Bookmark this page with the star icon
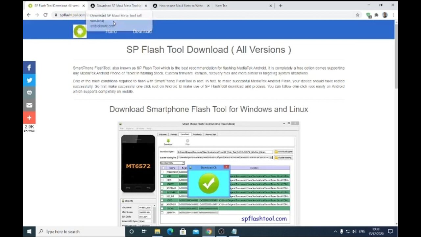The height and width of the screenshot is (237, 421). click(358, 15)
